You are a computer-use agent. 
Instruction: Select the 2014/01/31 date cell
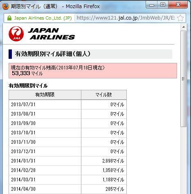coord(45,161)
